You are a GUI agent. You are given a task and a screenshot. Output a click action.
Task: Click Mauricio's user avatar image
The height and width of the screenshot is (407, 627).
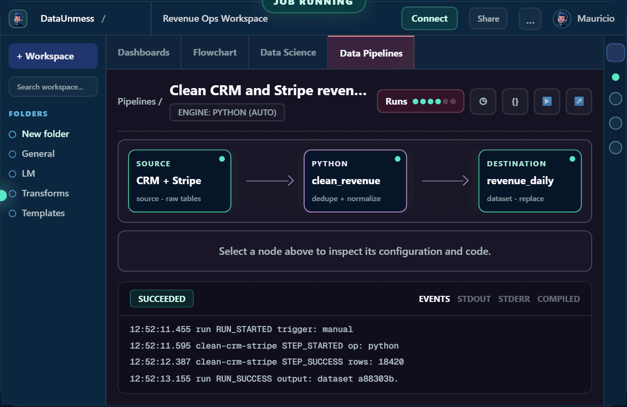pos(562,19)
